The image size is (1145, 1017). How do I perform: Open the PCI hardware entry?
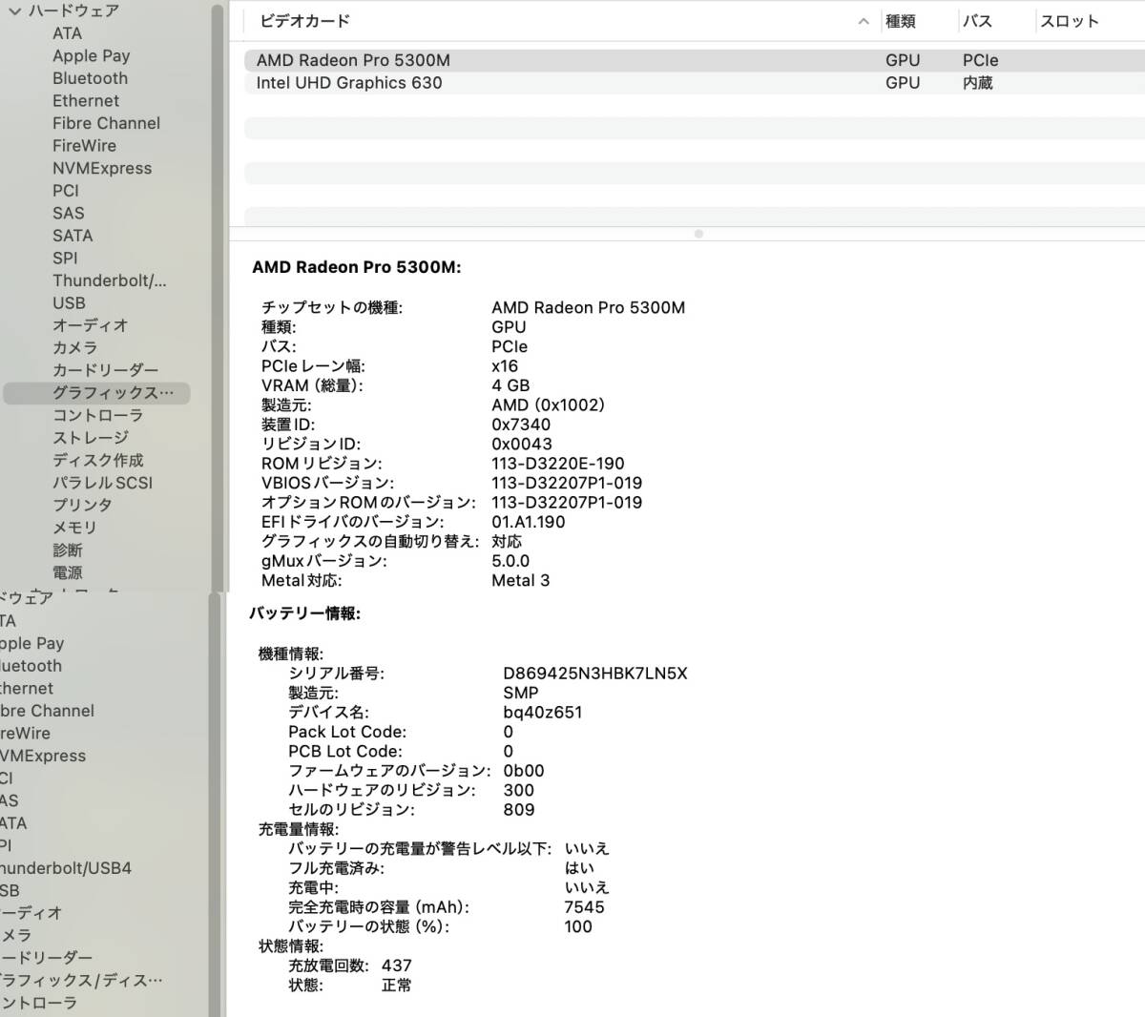[x=66, y=190]
